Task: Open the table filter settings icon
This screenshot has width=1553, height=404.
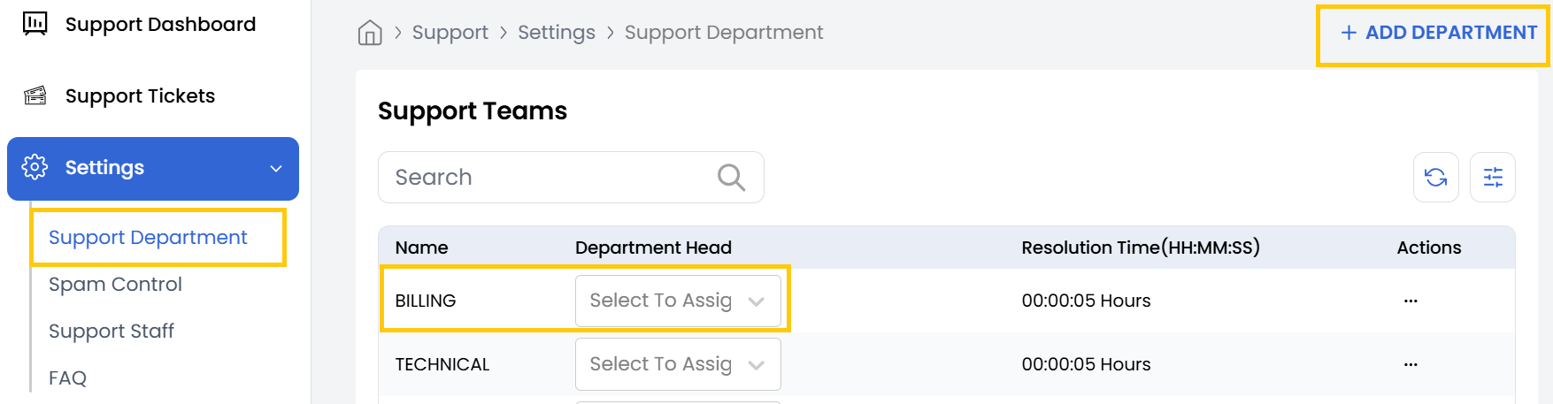Action: [x=1493, y=178]
